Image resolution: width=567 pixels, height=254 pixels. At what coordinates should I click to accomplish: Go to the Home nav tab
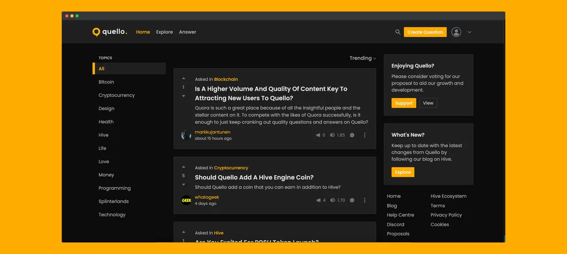[x=143, y=32]
